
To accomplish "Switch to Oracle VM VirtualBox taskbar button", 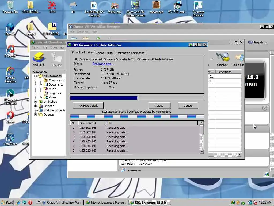I will (62, 203).
